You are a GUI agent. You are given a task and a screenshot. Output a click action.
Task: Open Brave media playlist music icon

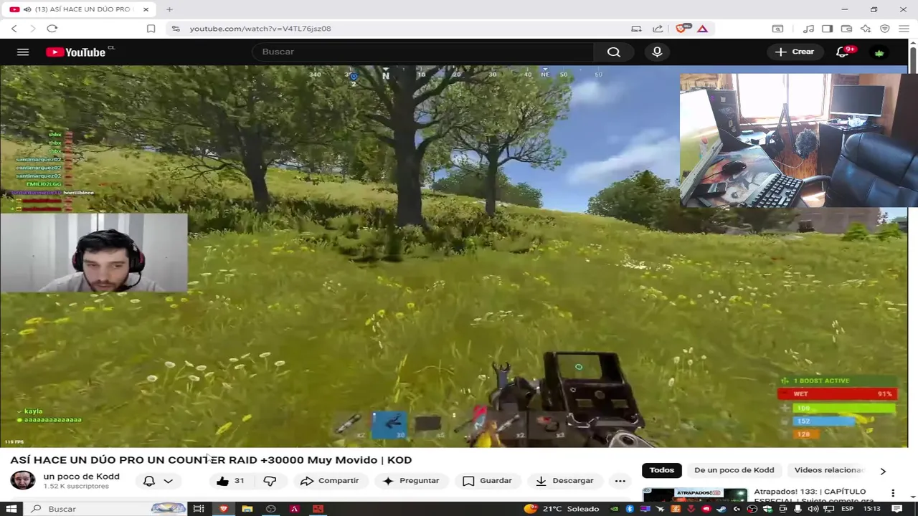click(808, 29)
